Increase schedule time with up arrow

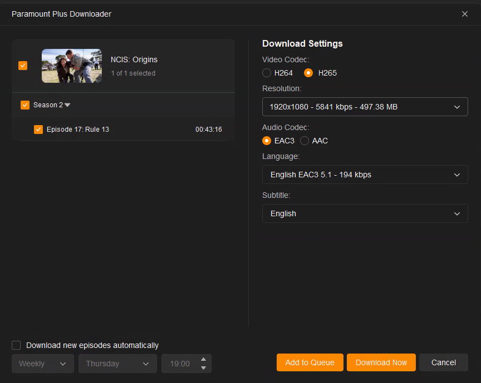(203, 360)
